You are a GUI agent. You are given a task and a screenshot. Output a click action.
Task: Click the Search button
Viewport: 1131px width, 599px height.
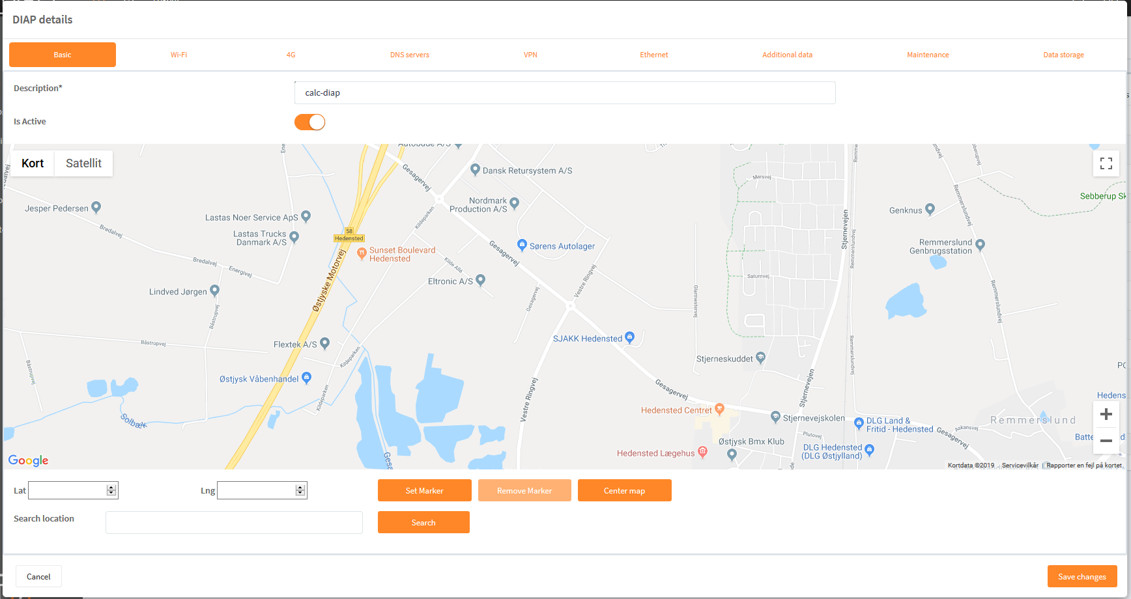pos(423,522)
